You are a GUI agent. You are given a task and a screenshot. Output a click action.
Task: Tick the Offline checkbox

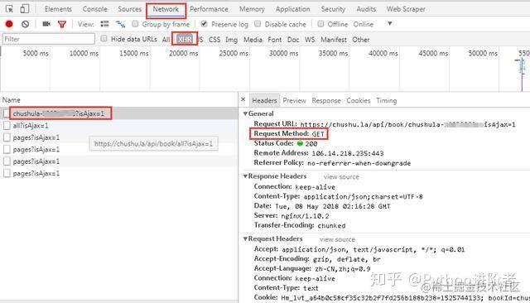(x=320, y=24)
